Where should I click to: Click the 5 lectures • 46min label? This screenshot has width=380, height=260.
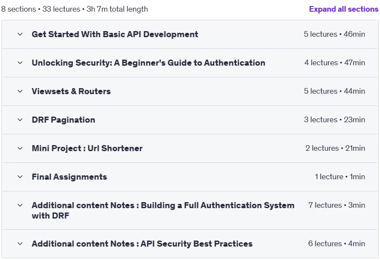pyautogui.click(x=334, y=34)
